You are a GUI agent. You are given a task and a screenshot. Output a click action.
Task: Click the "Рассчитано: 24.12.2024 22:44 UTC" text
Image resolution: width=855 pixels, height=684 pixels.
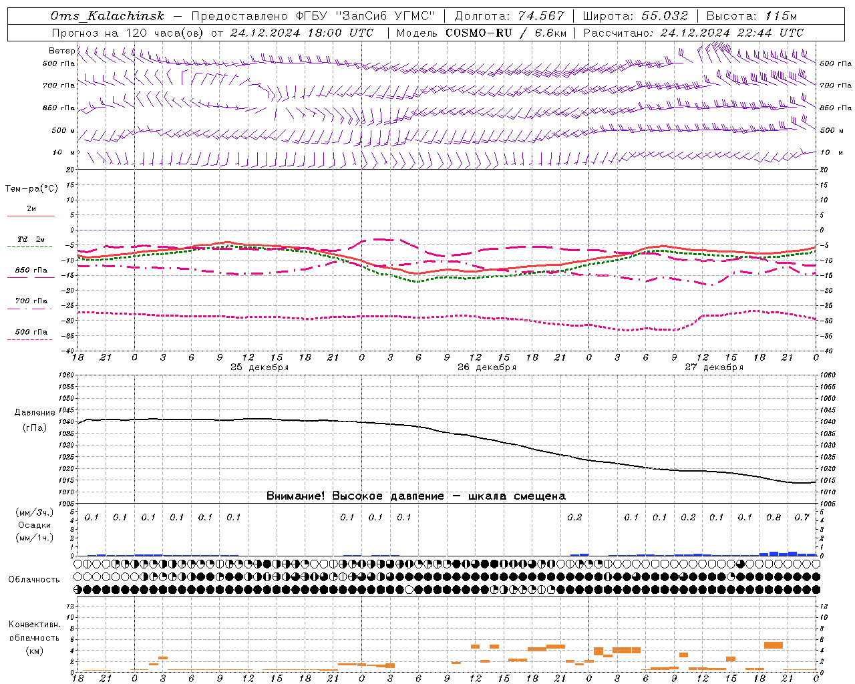pos(693,33)
